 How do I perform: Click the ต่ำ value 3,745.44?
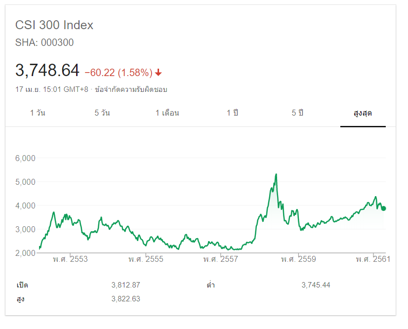pyautogui.click(x=317, y=285)
